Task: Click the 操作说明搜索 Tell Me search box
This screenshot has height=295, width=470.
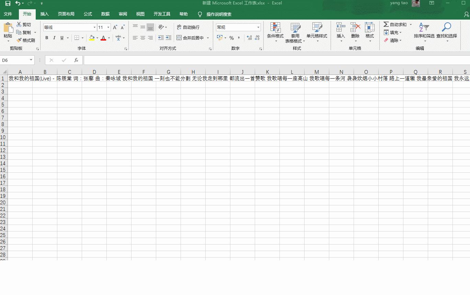Action: click(x=219, y=14)
